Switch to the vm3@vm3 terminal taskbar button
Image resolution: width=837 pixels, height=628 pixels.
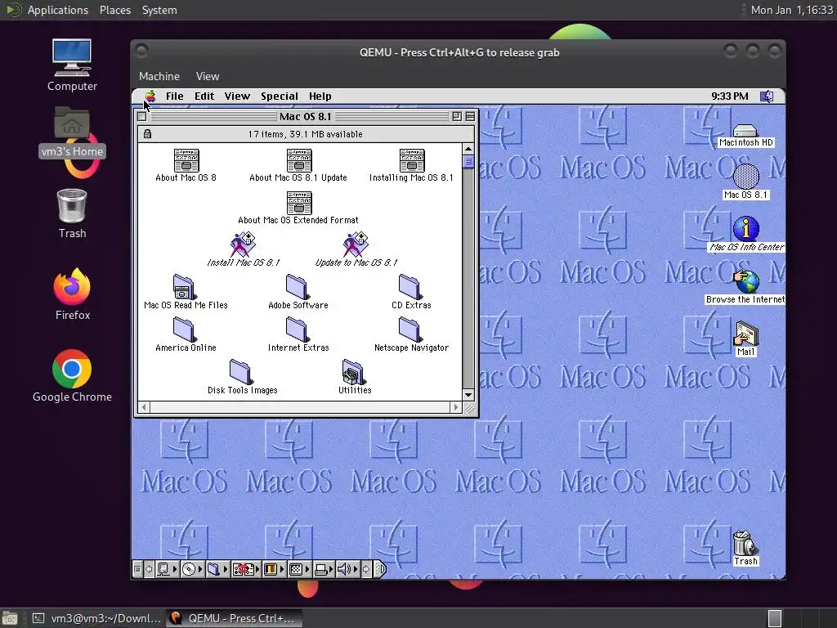(x=96, y=618)
